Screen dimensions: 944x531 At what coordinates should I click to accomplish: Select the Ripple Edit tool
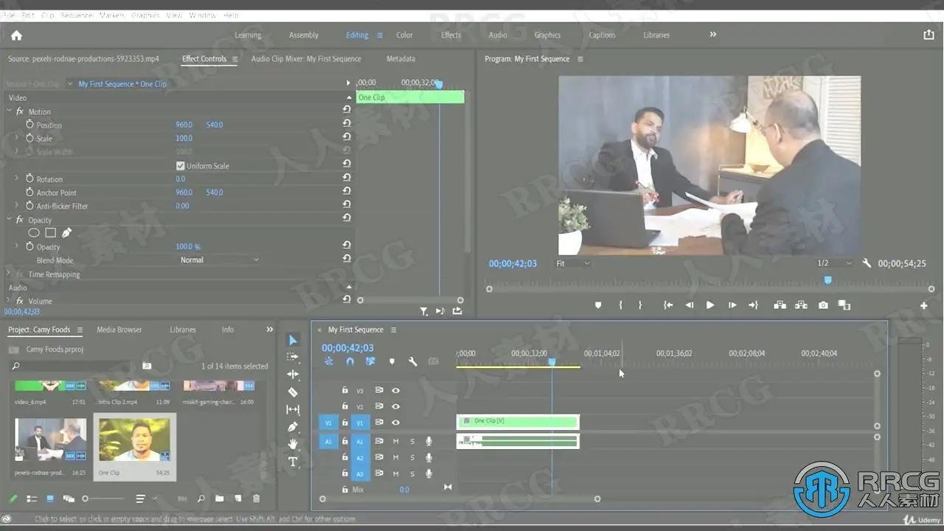click(x=293, y=375)
